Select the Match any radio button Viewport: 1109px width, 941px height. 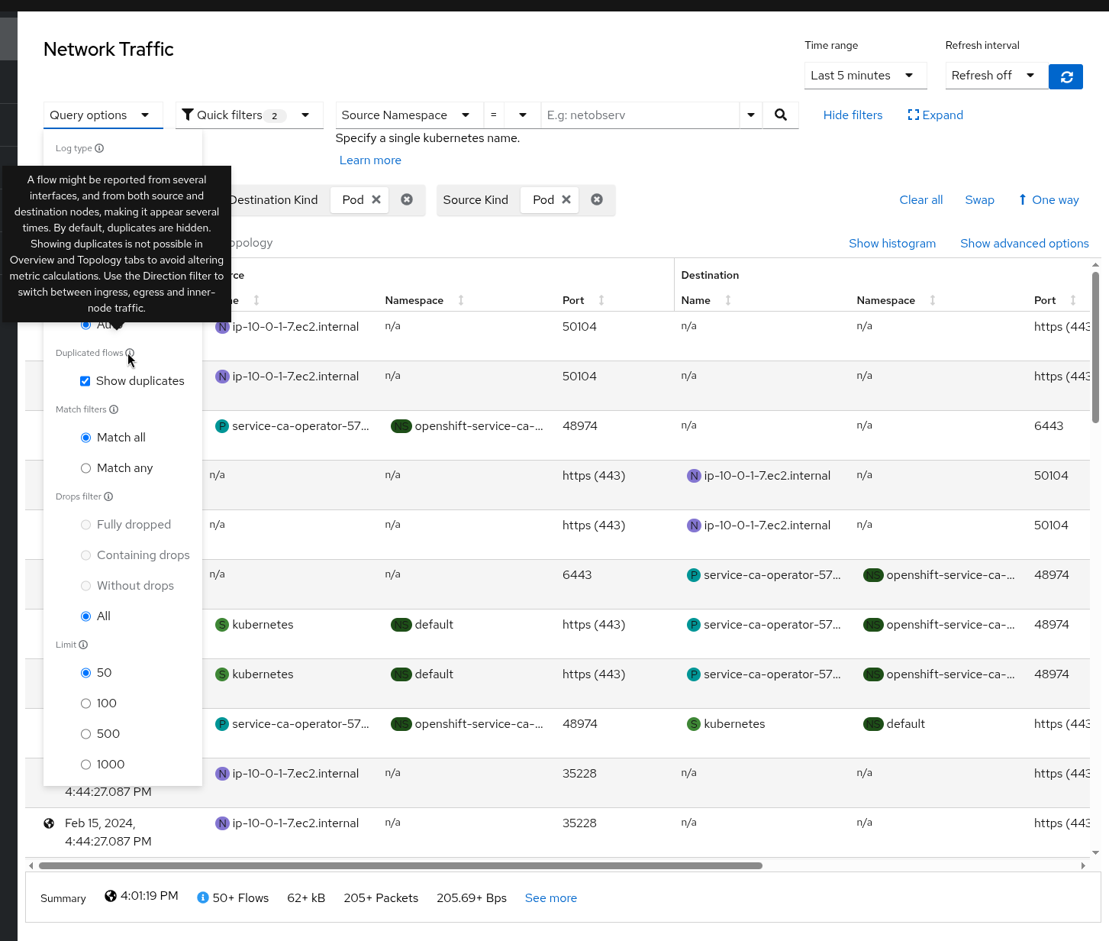(x=86, y=468)
